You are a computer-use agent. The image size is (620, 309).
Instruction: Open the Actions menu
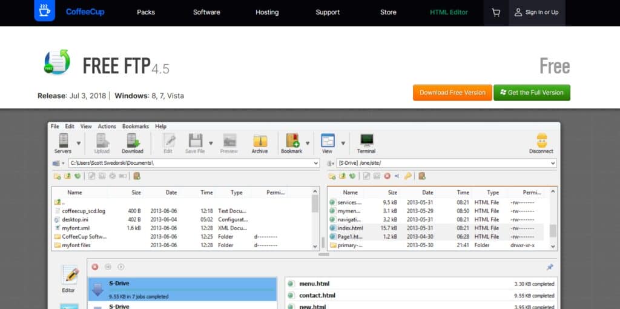[x=107, y=127]
